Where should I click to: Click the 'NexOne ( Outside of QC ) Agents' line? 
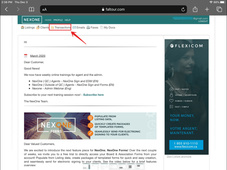click(73, 85)
